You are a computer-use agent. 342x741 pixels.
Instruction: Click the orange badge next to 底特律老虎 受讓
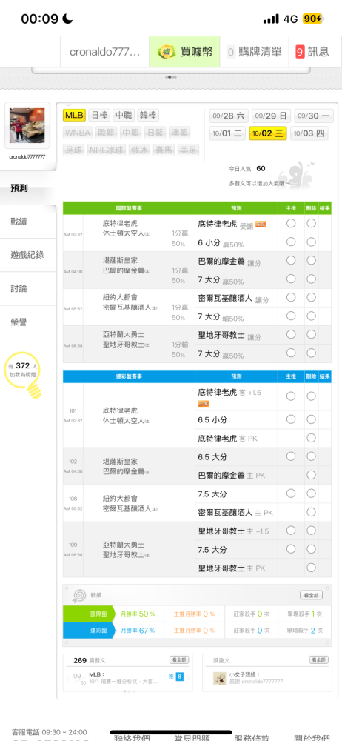(261, 224)
